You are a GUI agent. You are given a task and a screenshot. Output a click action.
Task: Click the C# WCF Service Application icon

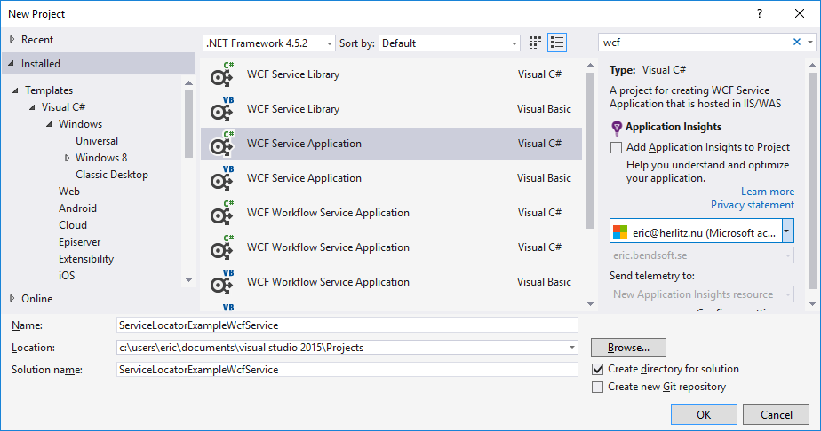[x=221, y=145]
